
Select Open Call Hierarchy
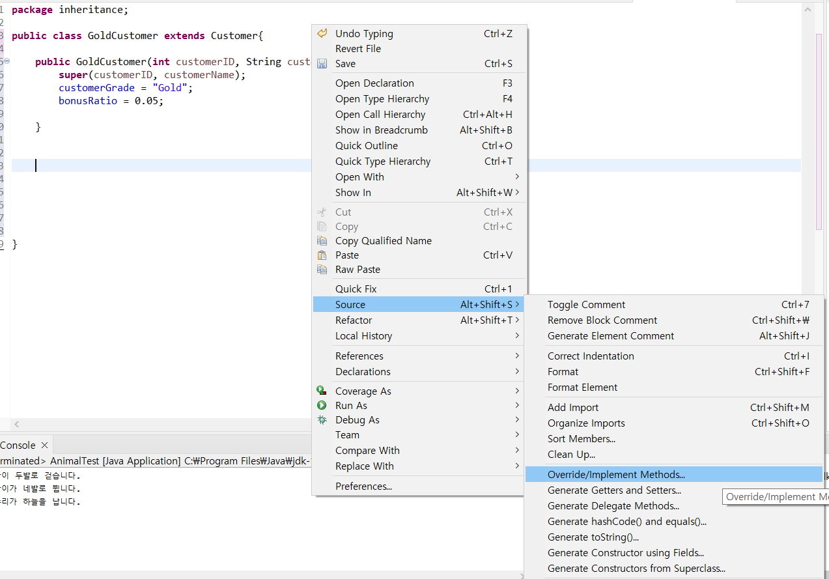[418, 115]
